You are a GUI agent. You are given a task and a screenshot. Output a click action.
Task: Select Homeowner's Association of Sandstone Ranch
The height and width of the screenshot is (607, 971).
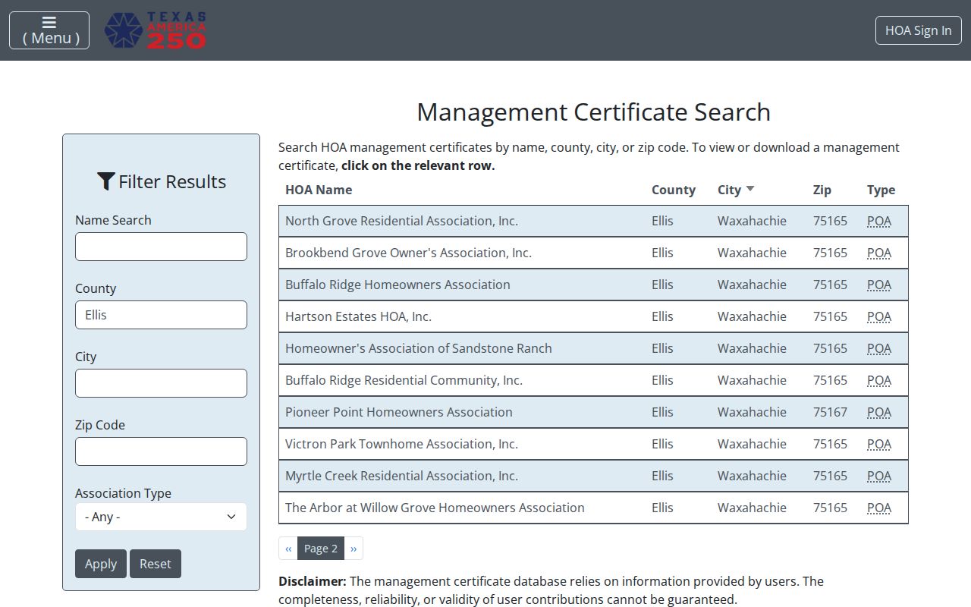point(593,348)
